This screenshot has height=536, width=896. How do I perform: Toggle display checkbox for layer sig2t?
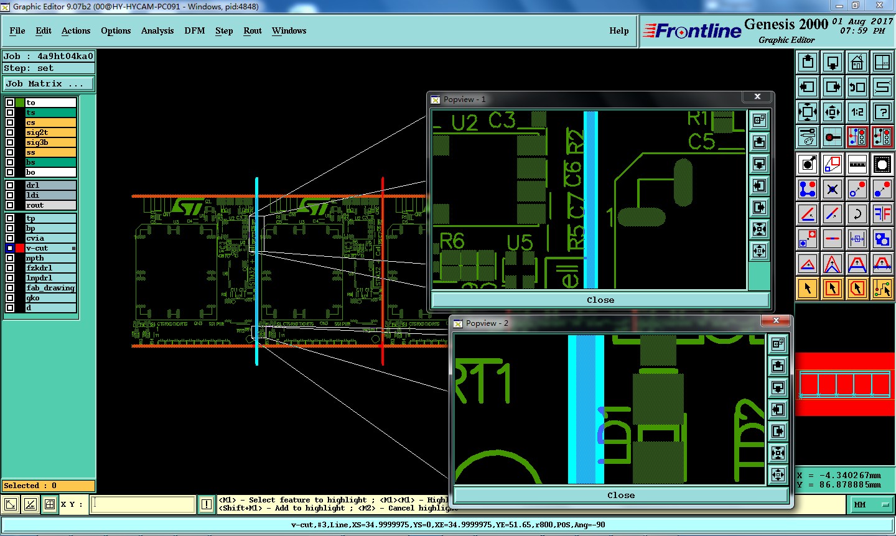10,132
